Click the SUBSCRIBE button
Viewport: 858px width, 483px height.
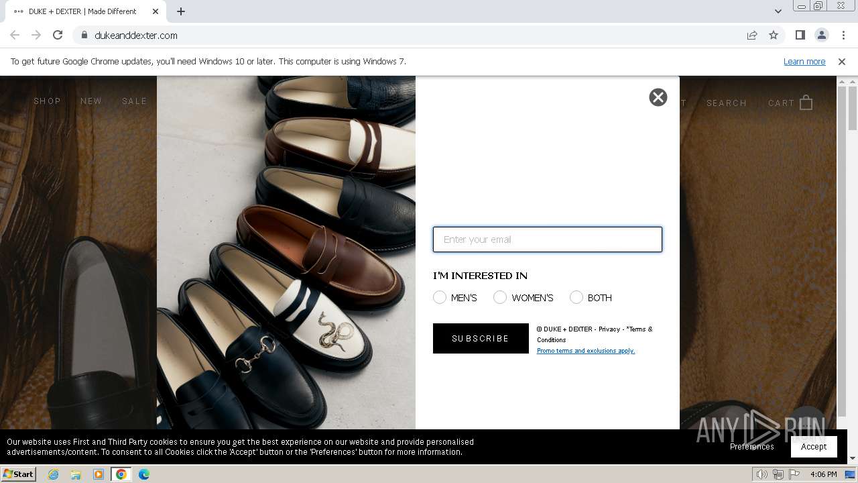pyautogui.click(x=481, y=338)
